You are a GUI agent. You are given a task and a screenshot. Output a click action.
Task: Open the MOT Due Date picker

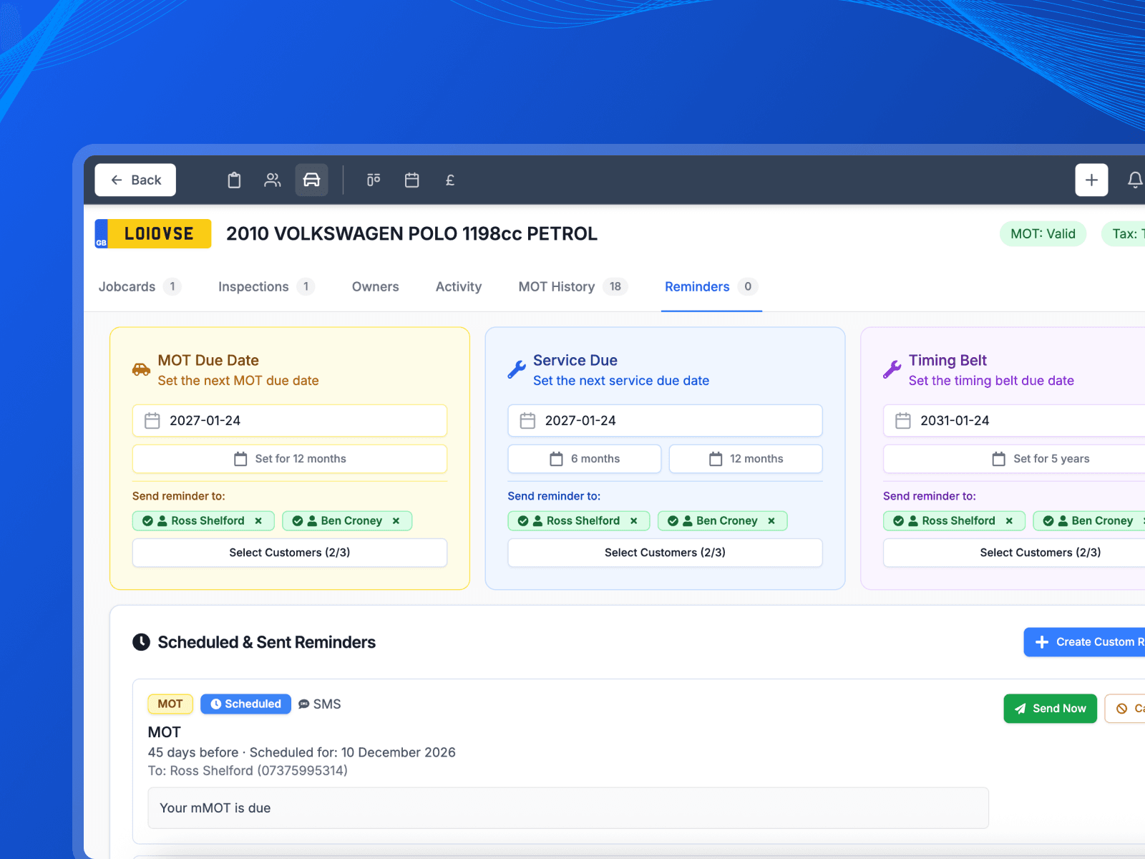(x=290, y=421)
